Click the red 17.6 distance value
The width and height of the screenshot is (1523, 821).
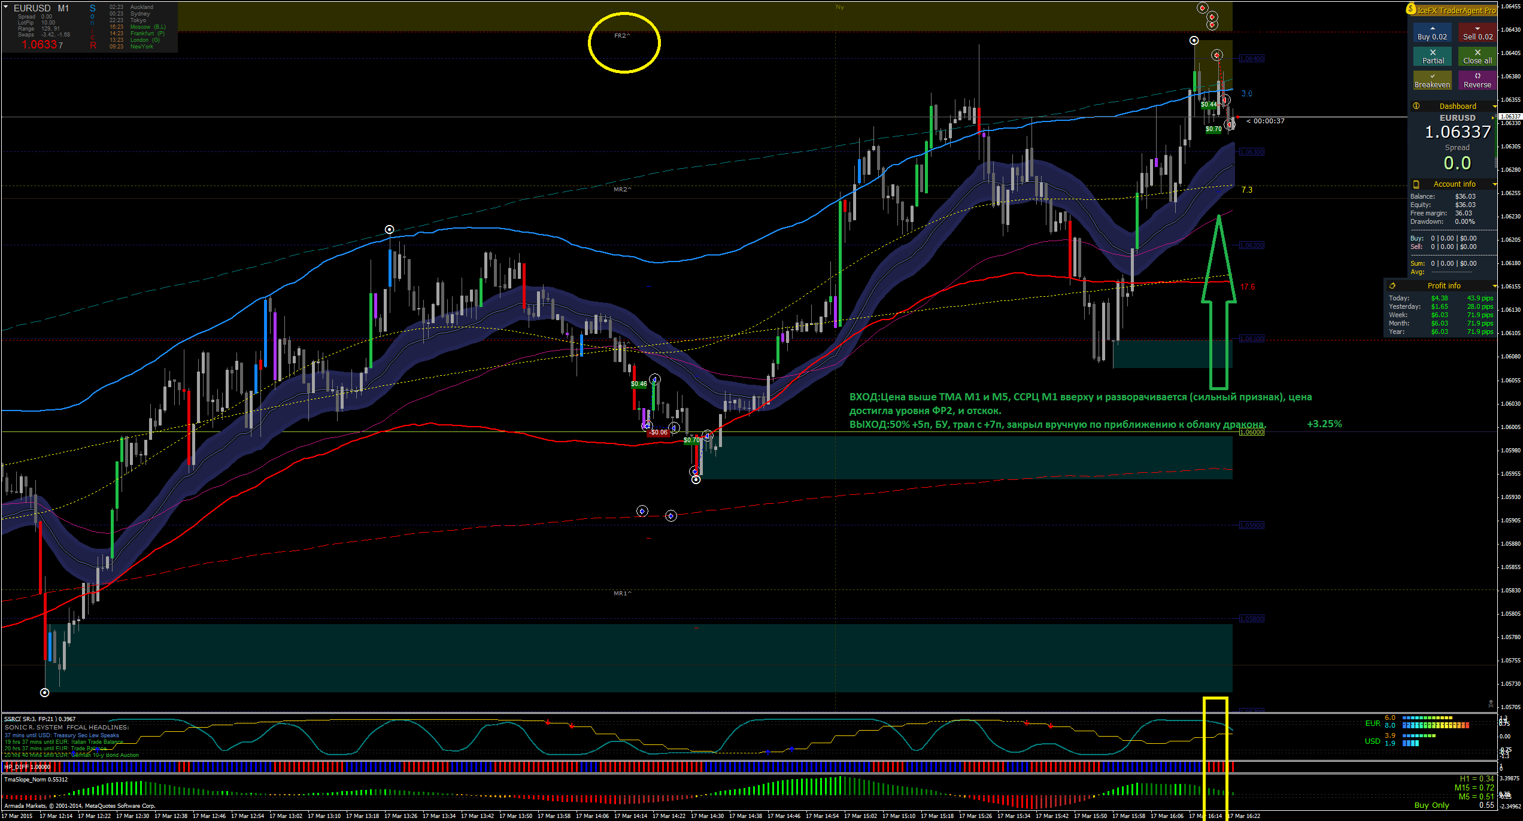coord(1248,287)
